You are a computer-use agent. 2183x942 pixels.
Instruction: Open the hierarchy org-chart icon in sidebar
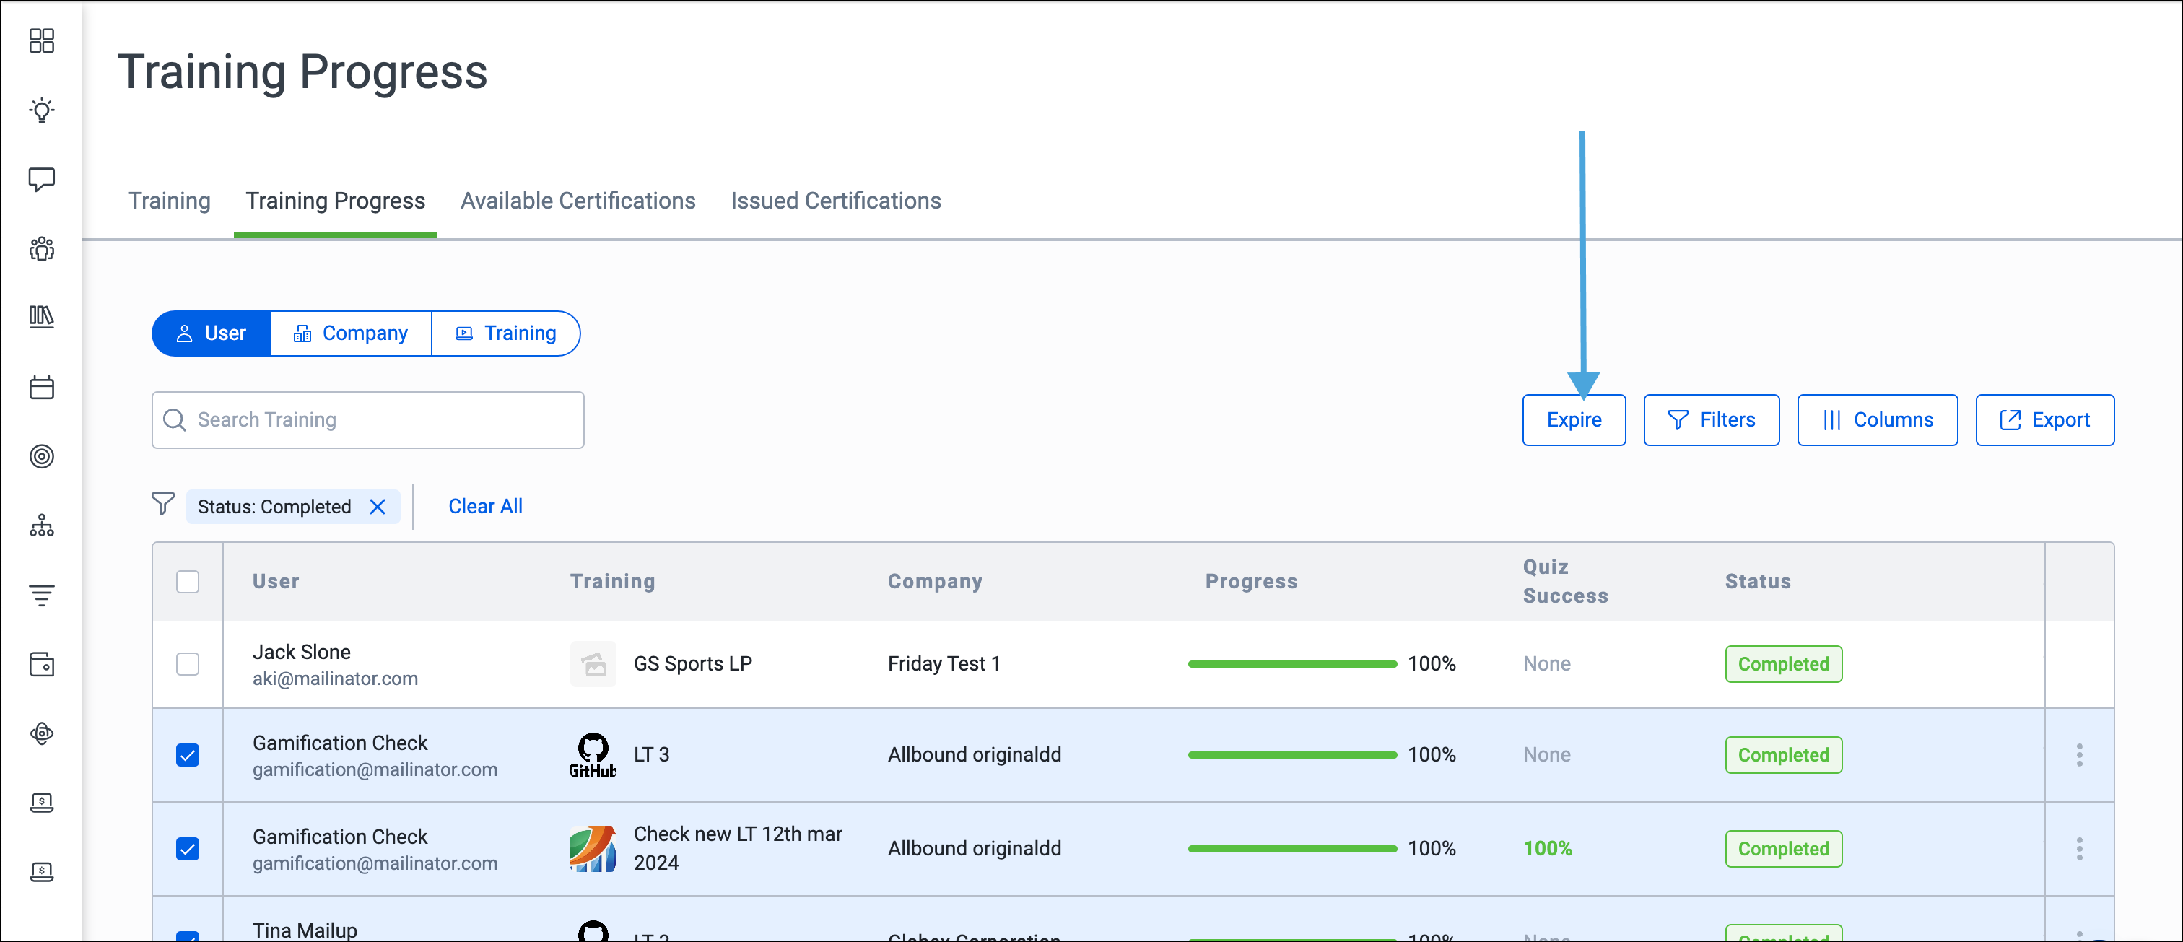[x=42, y=526]
